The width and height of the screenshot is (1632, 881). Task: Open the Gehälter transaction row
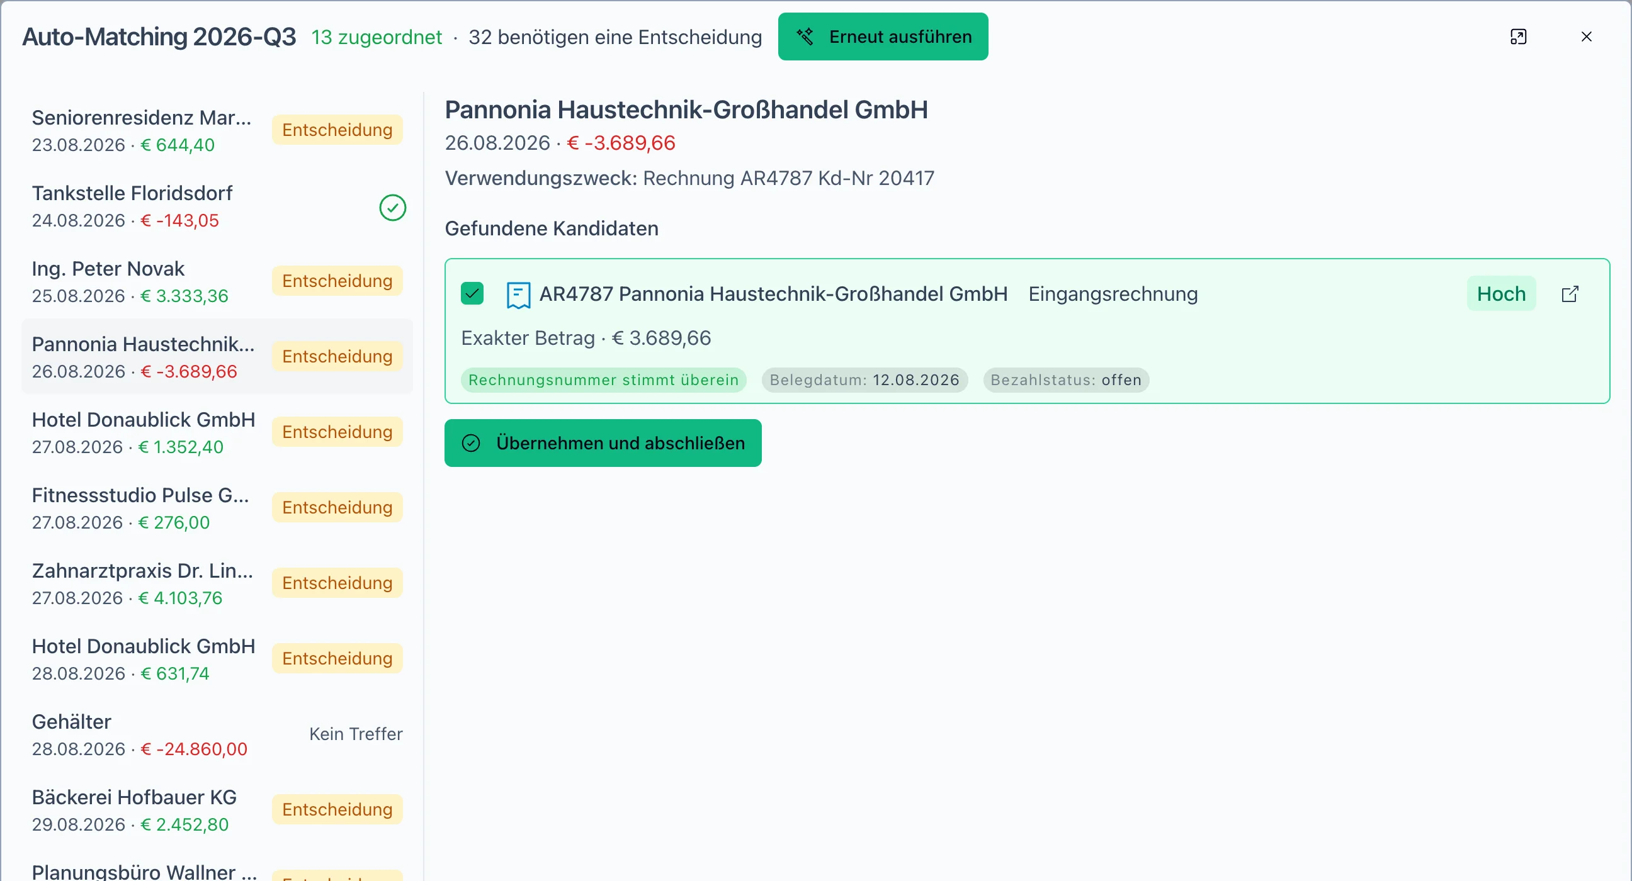[217, 734]
